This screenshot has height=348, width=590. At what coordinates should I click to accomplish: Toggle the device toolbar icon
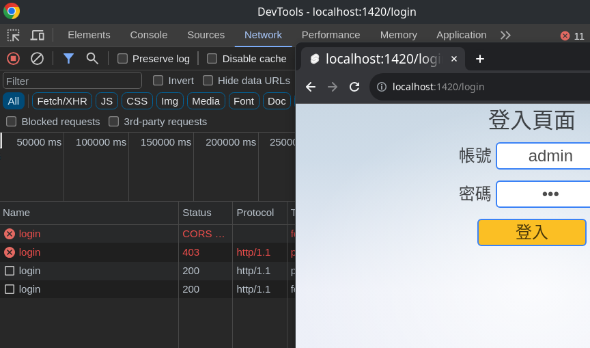[x=37, y=35]
